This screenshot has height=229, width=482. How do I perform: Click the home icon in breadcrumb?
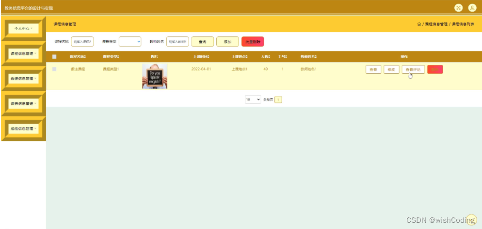419,24
